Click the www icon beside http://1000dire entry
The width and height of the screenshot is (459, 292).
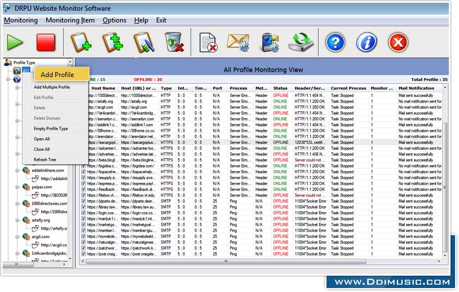click(35, 212)
